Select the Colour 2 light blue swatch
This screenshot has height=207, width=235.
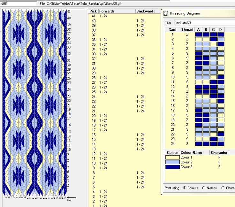pyautogui.click(x=172, y=162)
